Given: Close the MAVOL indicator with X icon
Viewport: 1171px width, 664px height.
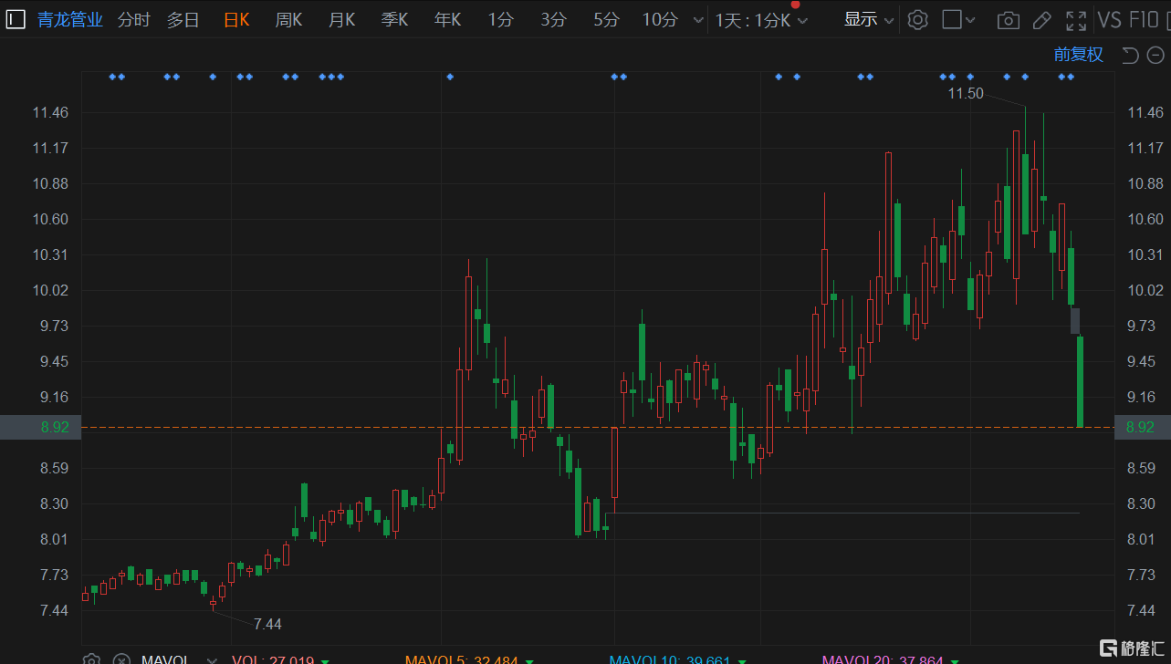Looking at the screenshot, I should 120,660.
